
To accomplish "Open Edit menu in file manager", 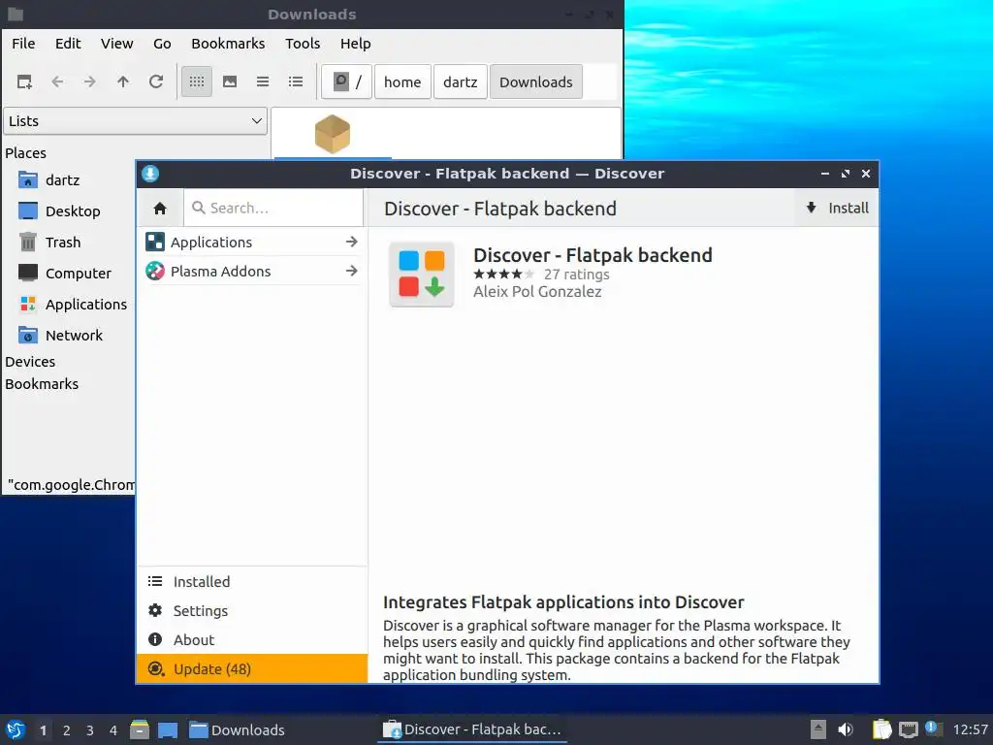I will 68,44.
